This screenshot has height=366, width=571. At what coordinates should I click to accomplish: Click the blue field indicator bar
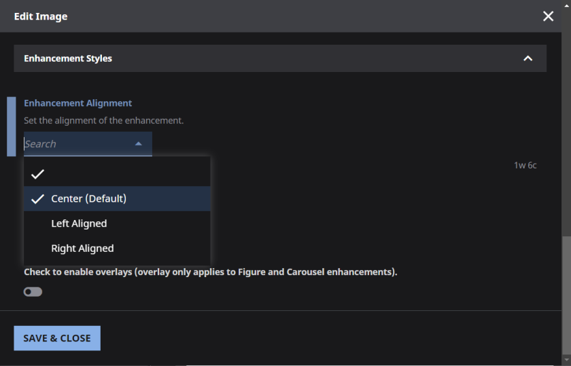[x=11, y=126]
